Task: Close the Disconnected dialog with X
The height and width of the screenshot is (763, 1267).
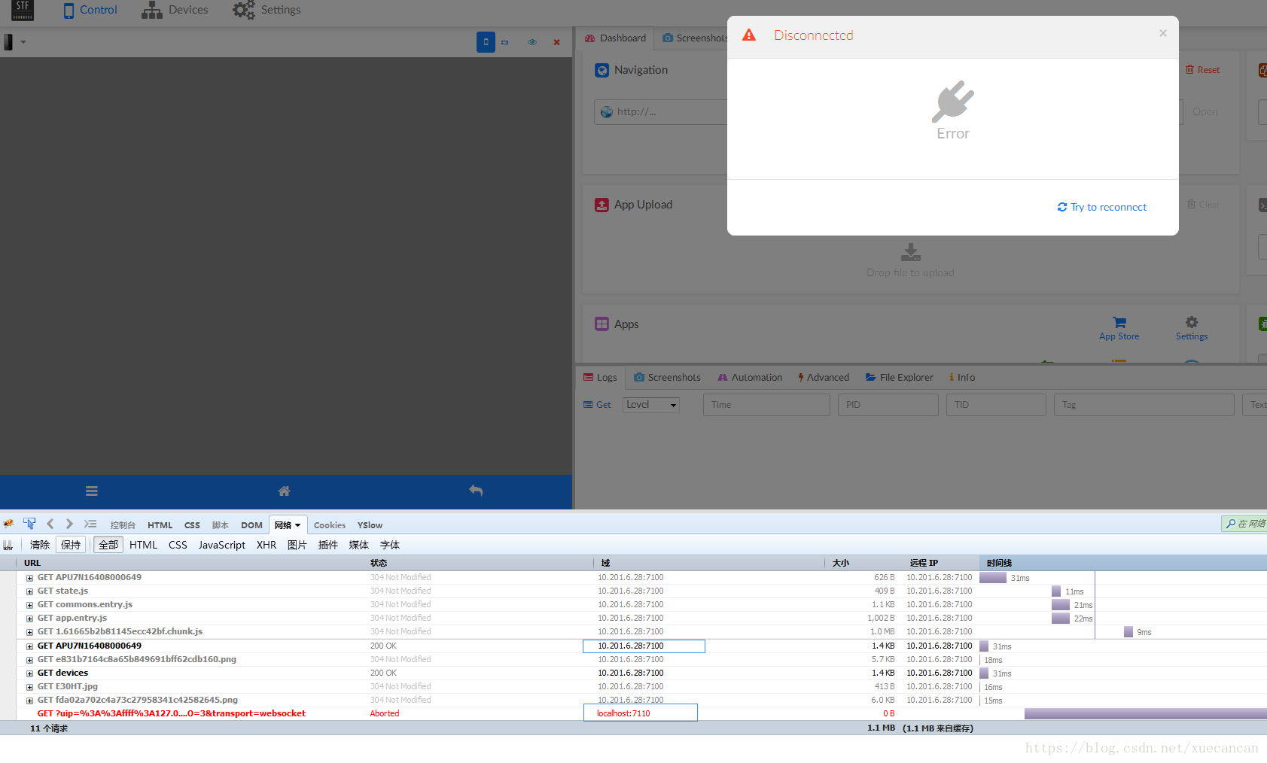Action: (1163, 33)
